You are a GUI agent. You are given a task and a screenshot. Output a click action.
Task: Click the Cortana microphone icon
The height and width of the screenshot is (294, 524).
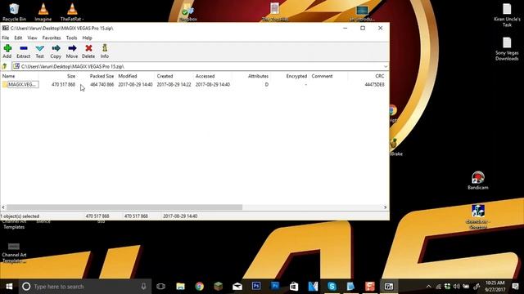(143, 287)
